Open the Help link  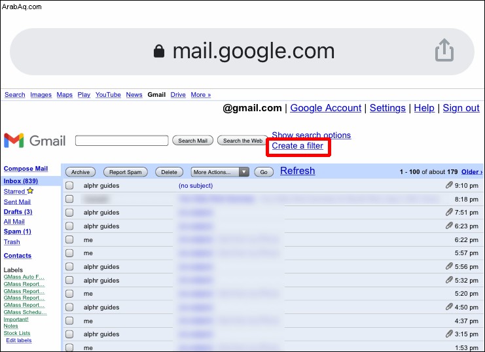pos(424,108)
